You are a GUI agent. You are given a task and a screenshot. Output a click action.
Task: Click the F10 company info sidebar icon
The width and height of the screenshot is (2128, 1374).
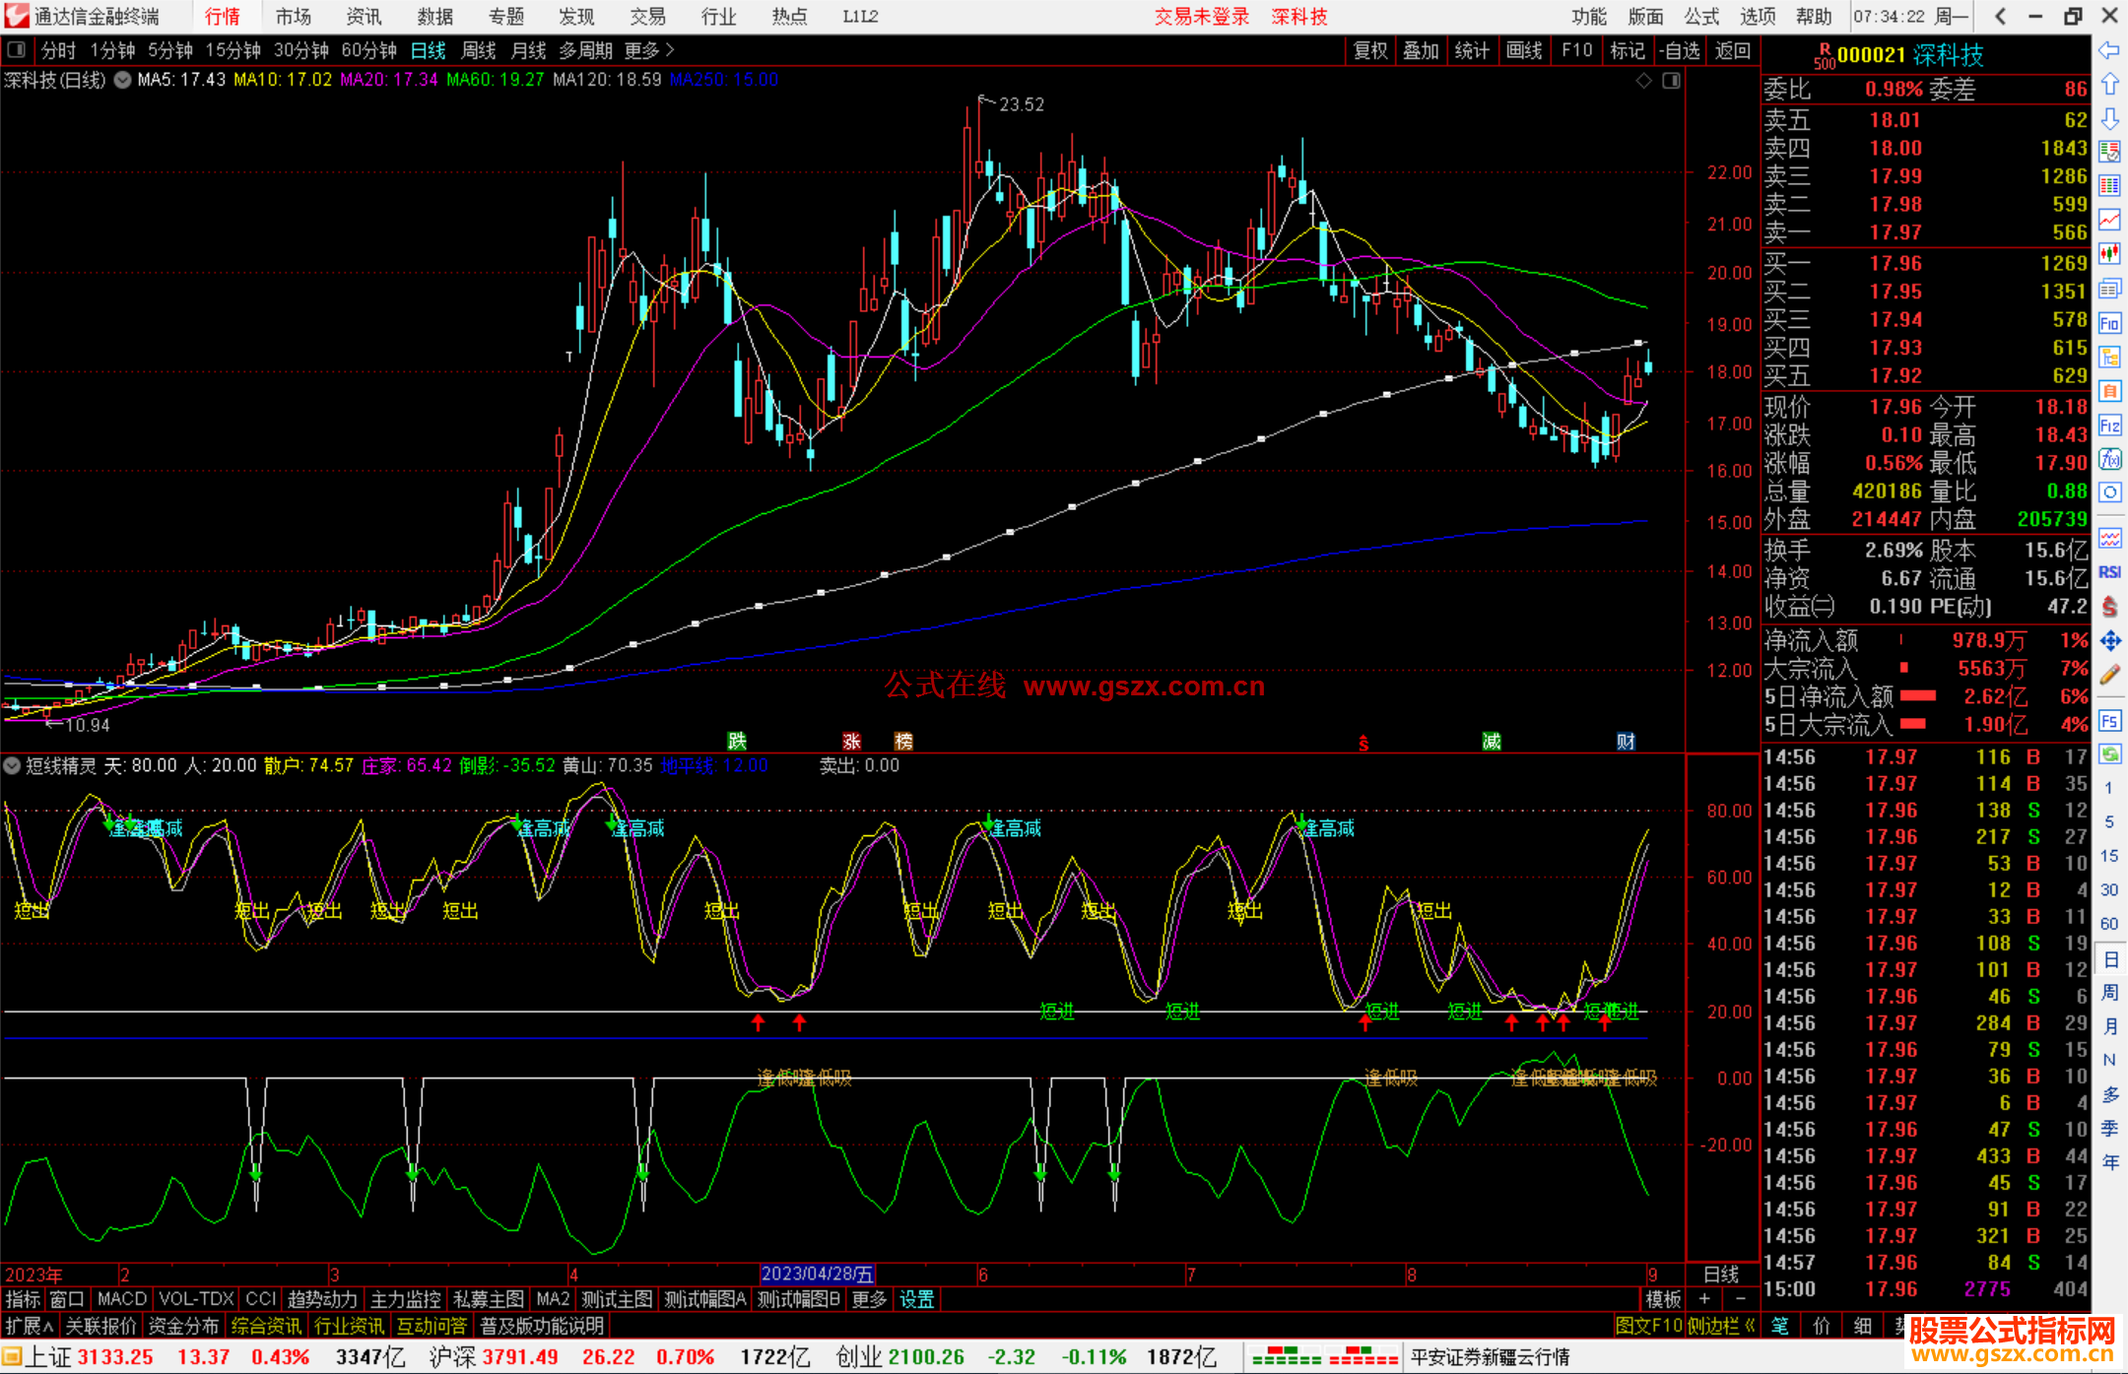2109,323
